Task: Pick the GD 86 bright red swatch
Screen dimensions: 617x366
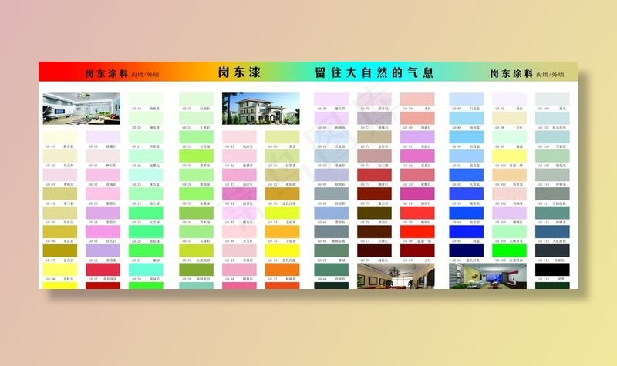Action: (417, 232)
